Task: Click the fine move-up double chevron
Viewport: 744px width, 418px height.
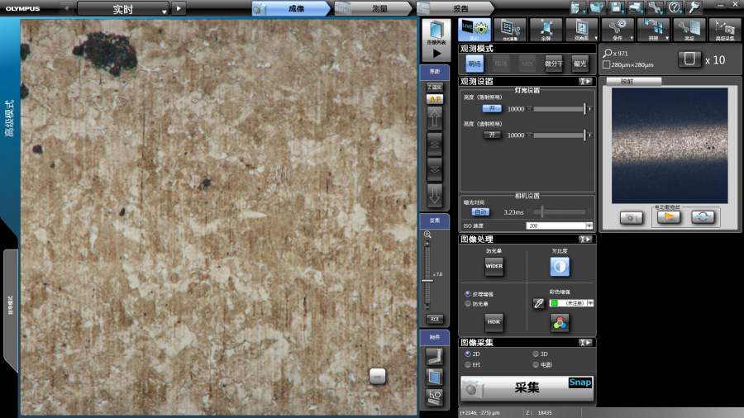Action: 435,145
